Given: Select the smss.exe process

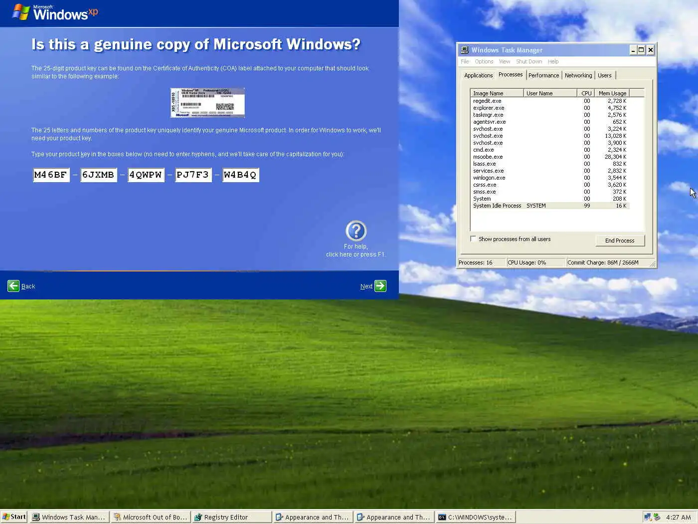Looking at the screenshot, I should point(550,192).
